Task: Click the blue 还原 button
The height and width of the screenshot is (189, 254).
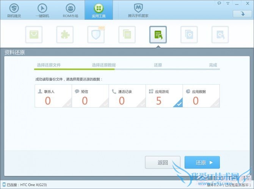Action: tap(202, 162)
